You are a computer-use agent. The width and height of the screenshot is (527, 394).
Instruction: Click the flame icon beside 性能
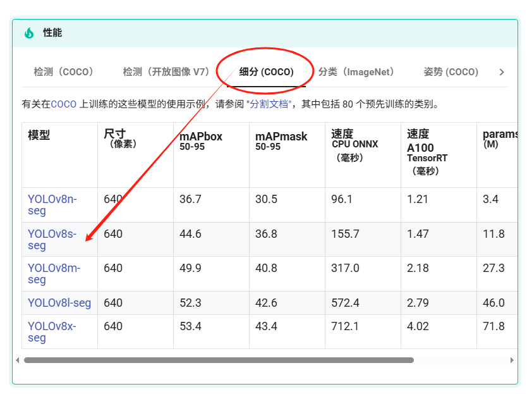pyautogui.click(x=29, y=33)
